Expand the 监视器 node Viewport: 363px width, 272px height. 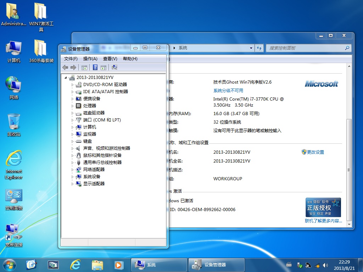coord(72,134)
